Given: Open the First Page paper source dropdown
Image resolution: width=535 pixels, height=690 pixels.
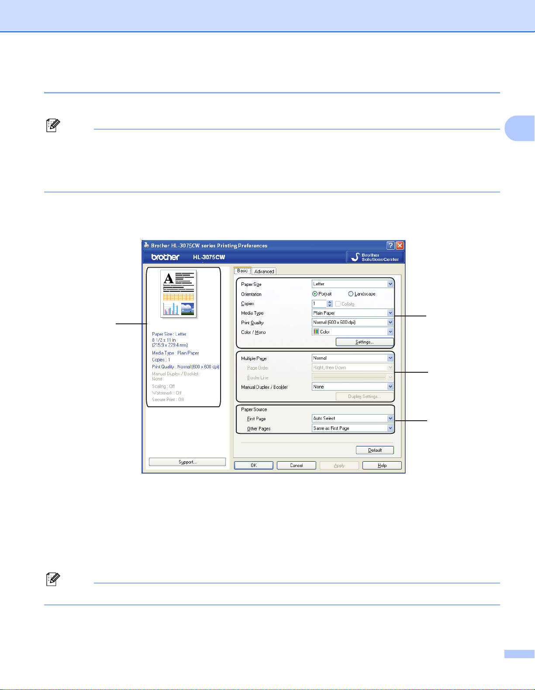Looking at the screenshot, I should point(353,418).
